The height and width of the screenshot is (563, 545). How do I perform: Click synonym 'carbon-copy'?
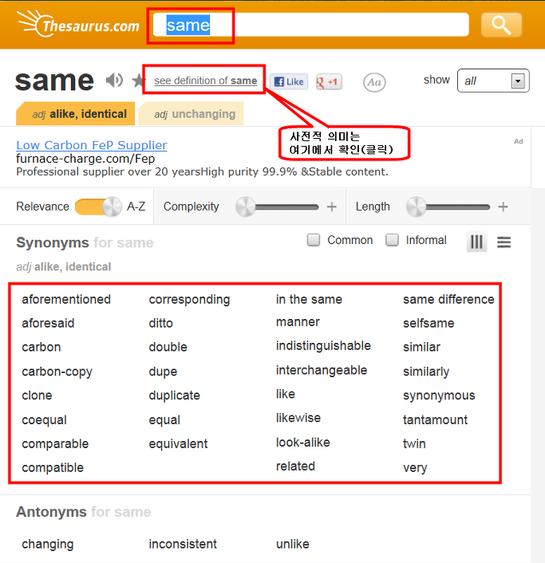57,372
